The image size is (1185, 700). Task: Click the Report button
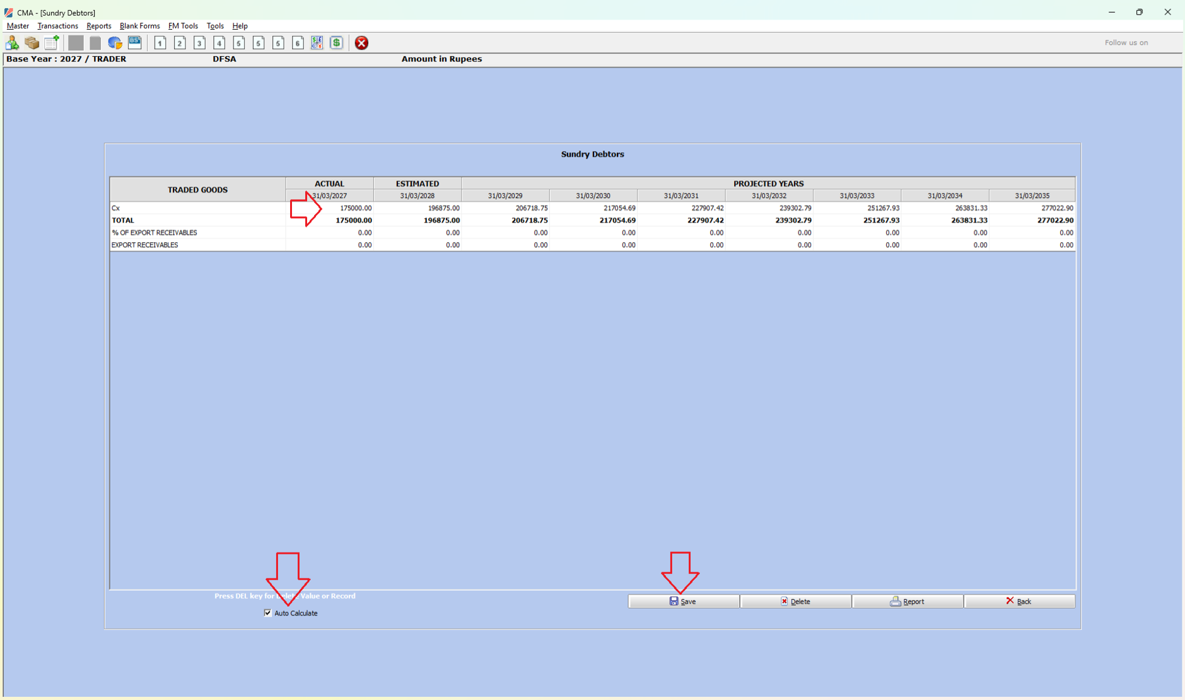(x=907, y=602)
